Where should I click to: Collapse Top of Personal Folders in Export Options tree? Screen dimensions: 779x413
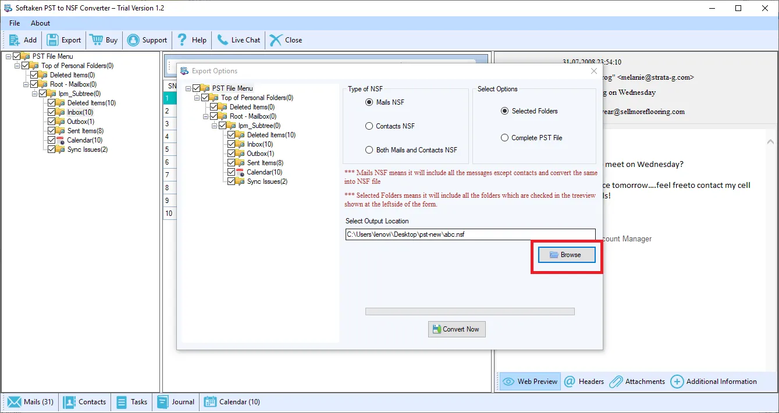[x=197, y=98]
